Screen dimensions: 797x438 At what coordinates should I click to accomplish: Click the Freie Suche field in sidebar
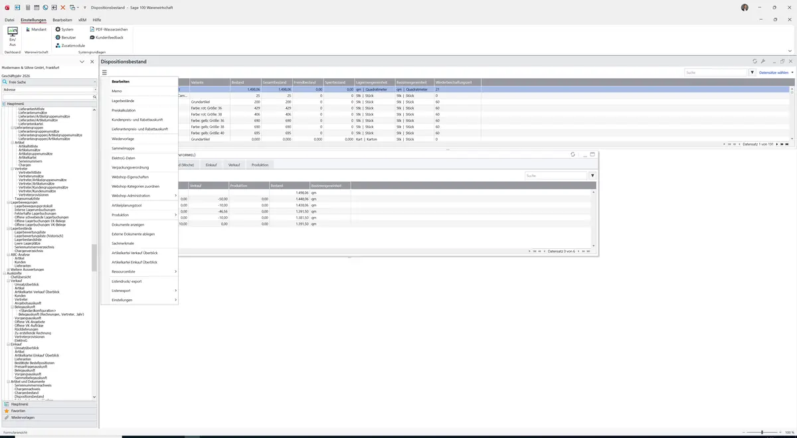(x=50, y=82)
